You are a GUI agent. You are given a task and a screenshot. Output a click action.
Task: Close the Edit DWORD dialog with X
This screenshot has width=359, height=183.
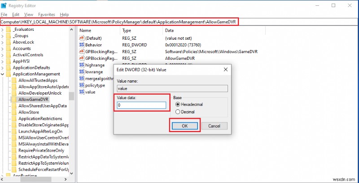pos(226,70)
